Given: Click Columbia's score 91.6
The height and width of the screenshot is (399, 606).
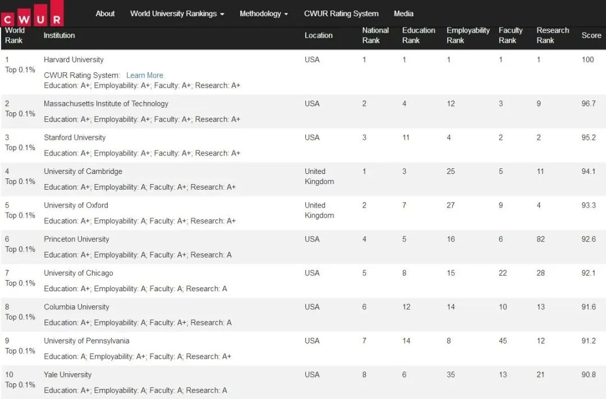Looking at the screenshot, I should click(x=589, y=307).
